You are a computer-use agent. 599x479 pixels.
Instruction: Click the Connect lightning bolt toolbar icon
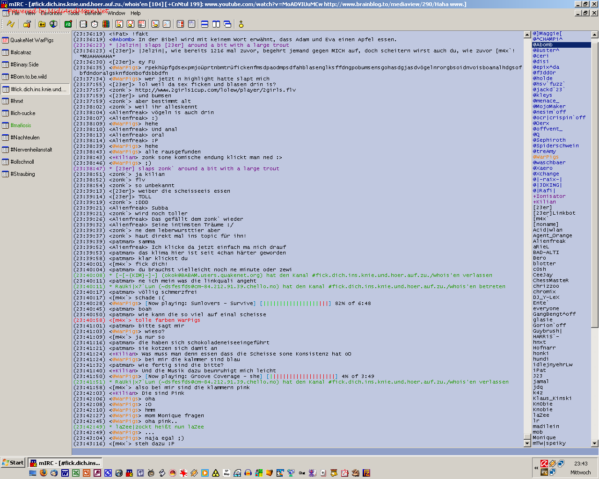10,24
